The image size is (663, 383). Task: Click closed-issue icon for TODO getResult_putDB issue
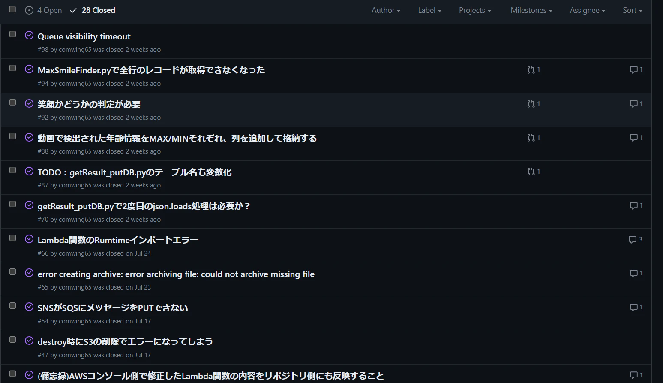(29, 171)
